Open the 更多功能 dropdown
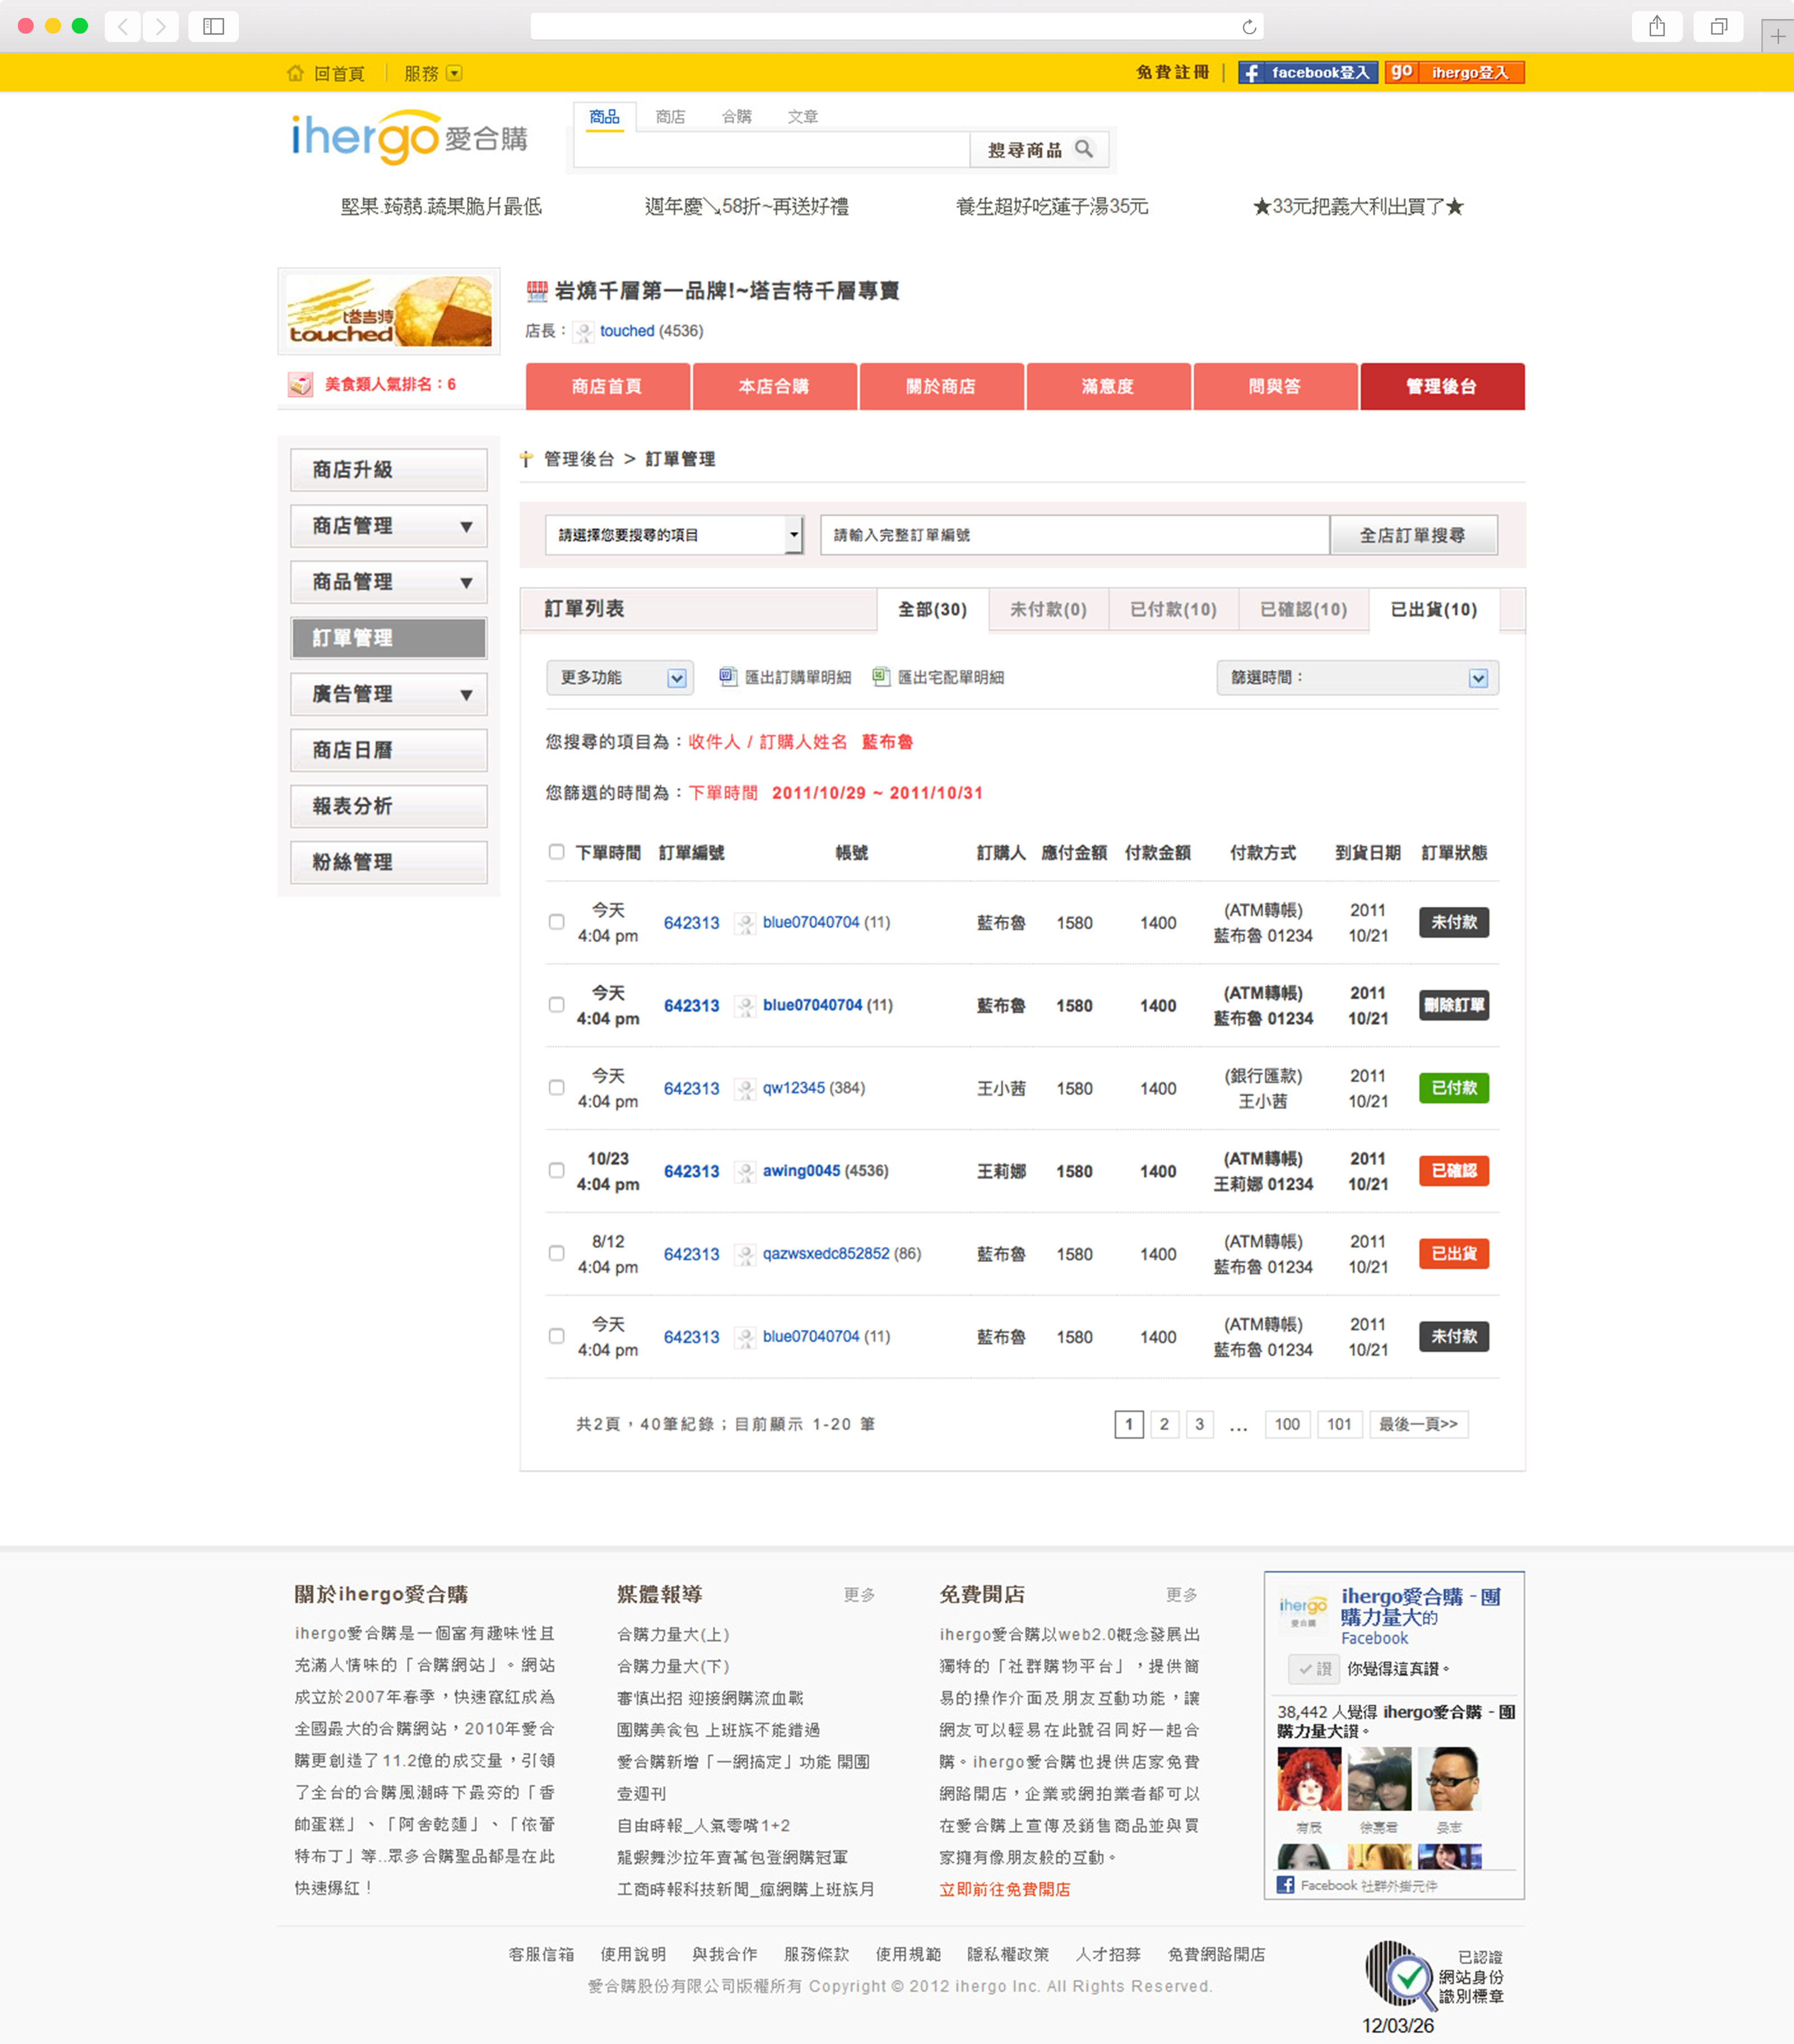The height and width of the screenshot is (2044, 1794). point(619,678)
